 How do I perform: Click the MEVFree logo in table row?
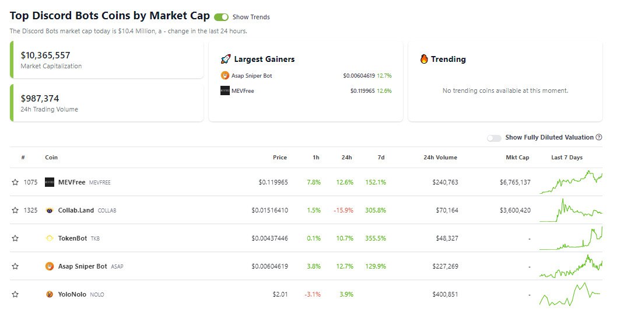click(x=50, y=182)
